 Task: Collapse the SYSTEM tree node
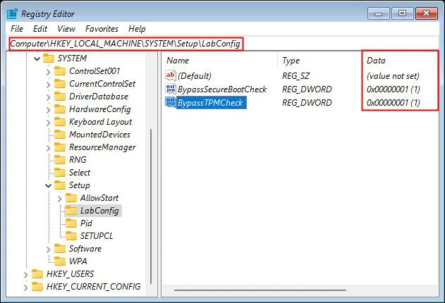(x=36, y=58)
